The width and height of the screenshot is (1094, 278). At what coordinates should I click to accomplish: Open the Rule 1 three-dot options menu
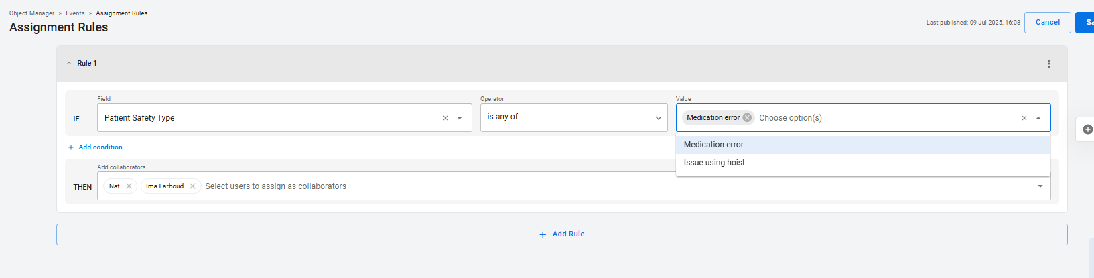click(1048, 64)
